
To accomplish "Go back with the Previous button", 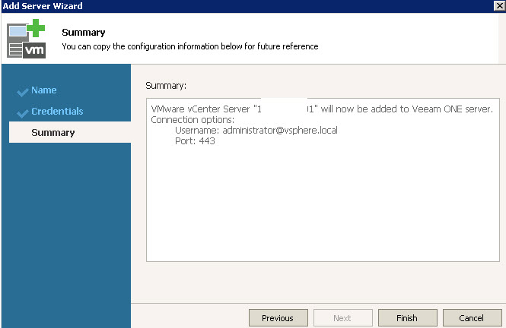I will (x=278, y=318).
